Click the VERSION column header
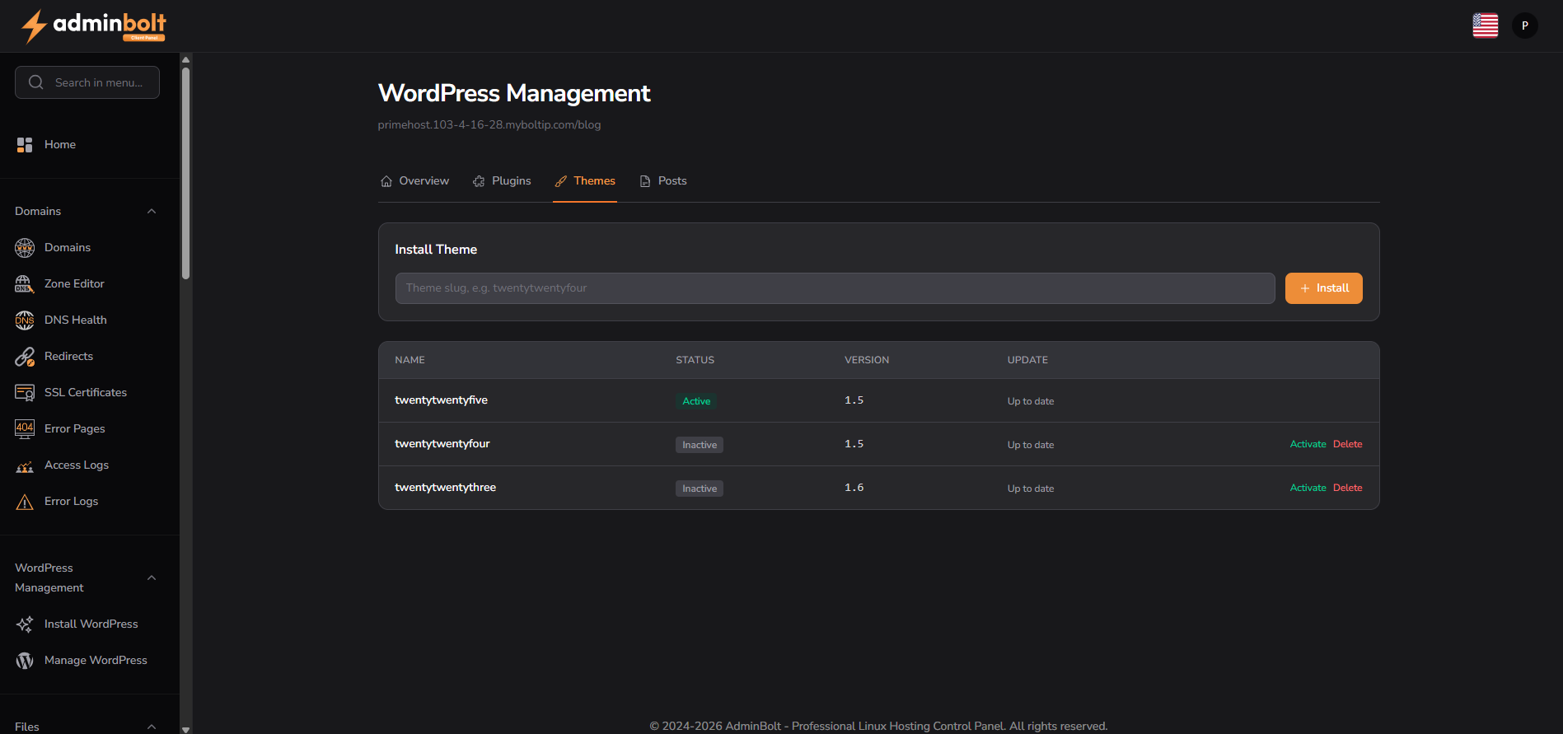Image resolution: width=1563 pixels, height=734 pixels. pos(867,360)
